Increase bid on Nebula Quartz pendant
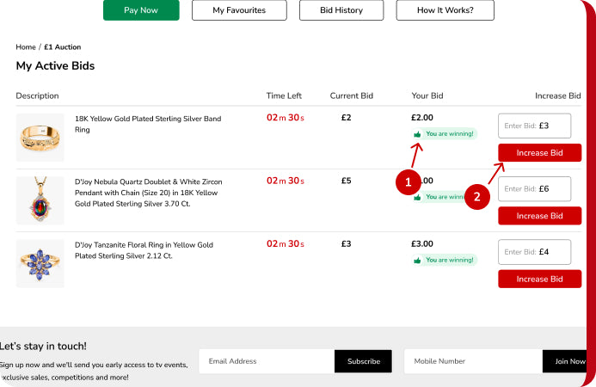The height and width of the screenshot is (387, 596). pyautogui.click(x=540, y=216)
